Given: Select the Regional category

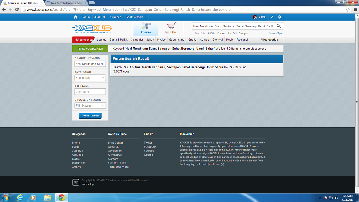Looking at the screenshot, I should [242, 40].
